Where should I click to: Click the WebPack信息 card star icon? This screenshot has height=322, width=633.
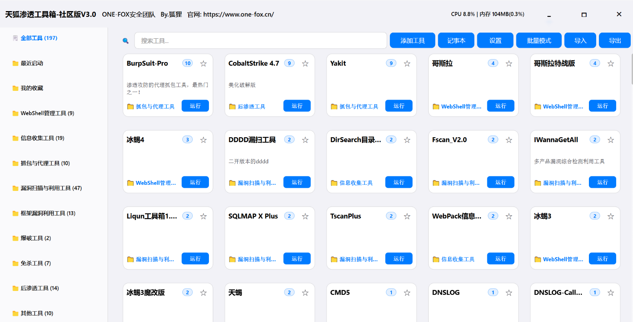click(x=509, y=216)
